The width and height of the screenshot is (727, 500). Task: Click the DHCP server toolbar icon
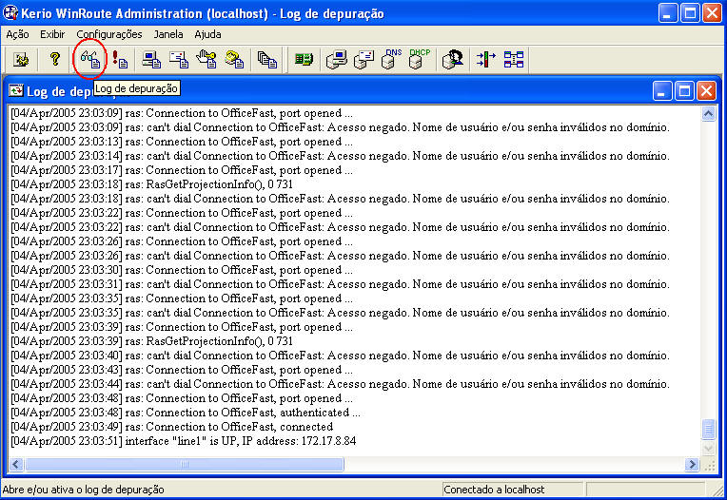(418, 59)
